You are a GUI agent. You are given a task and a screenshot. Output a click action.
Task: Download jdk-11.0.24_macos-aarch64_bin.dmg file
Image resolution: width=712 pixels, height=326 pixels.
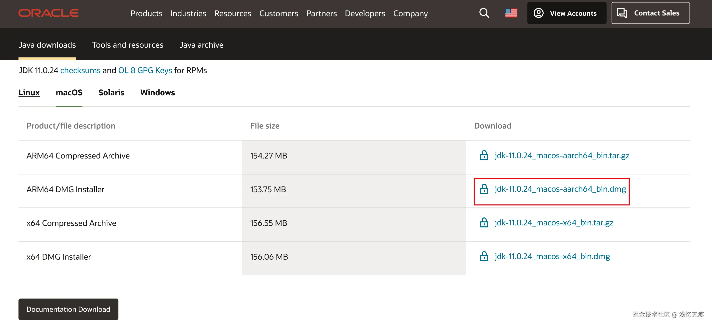(x=560, y=189)
